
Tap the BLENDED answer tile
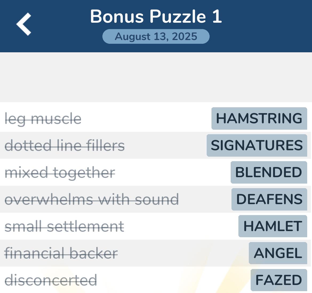269,172
